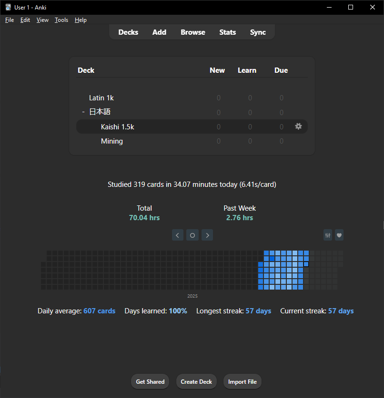The width and height of the screenshot is (384, 398).
Task: Click the Deck column header
Action: click(x=86, y=70)
